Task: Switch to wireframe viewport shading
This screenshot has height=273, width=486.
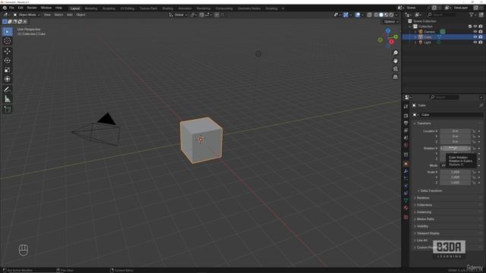Action: pos(376,15)
